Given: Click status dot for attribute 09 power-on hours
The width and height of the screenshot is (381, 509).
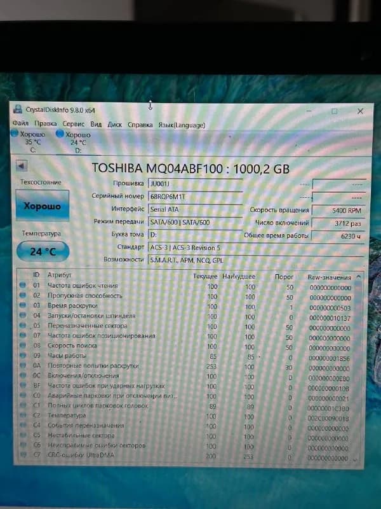Looking at the screenshot, I should tap(23, 355).
